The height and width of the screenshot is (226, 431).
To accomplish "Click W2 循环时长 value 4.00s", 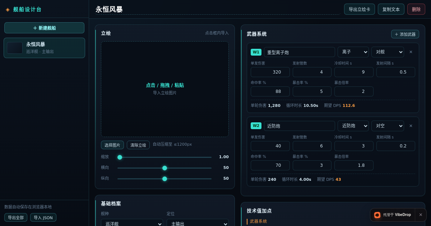I will point(305,179).
